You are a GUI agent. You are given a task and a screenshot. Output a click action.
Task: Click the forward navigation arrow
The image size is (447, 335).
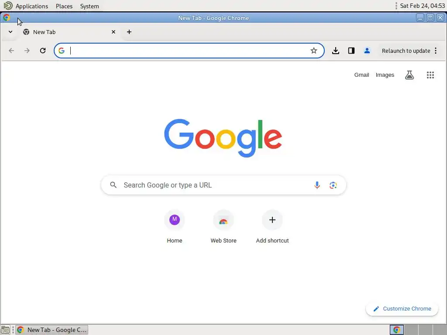point(27,51)
